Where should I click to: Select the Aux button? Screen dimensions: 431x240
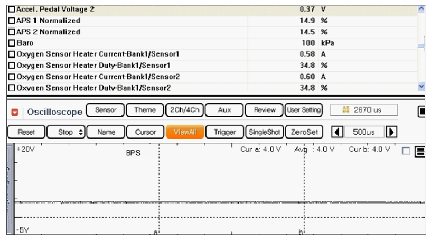coord(224,110)
